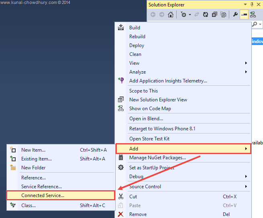Click the Code Map icon beside Show on Code Map
The height and width of the screenshot is (218, 263).
pos(121,108)
